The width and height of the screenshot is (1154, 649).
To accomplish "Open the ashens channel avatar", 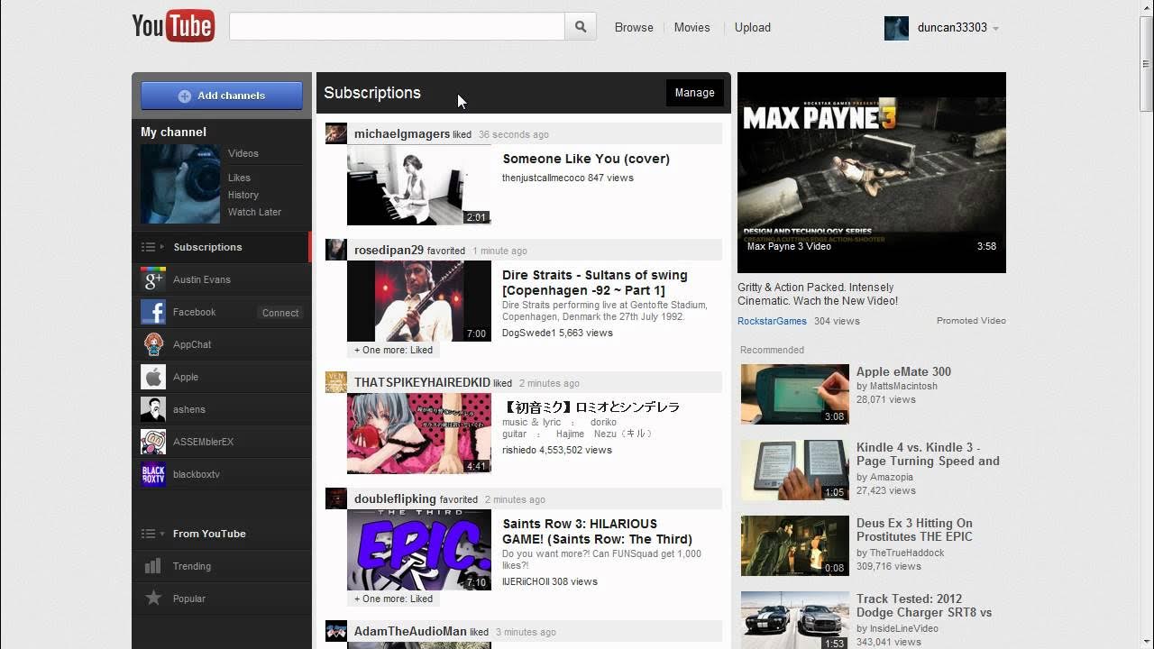I will point(153,409).
